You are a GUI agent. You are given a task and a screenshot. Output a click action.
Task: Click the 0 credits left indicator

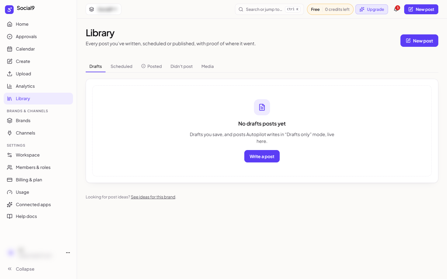click(337, 9)
